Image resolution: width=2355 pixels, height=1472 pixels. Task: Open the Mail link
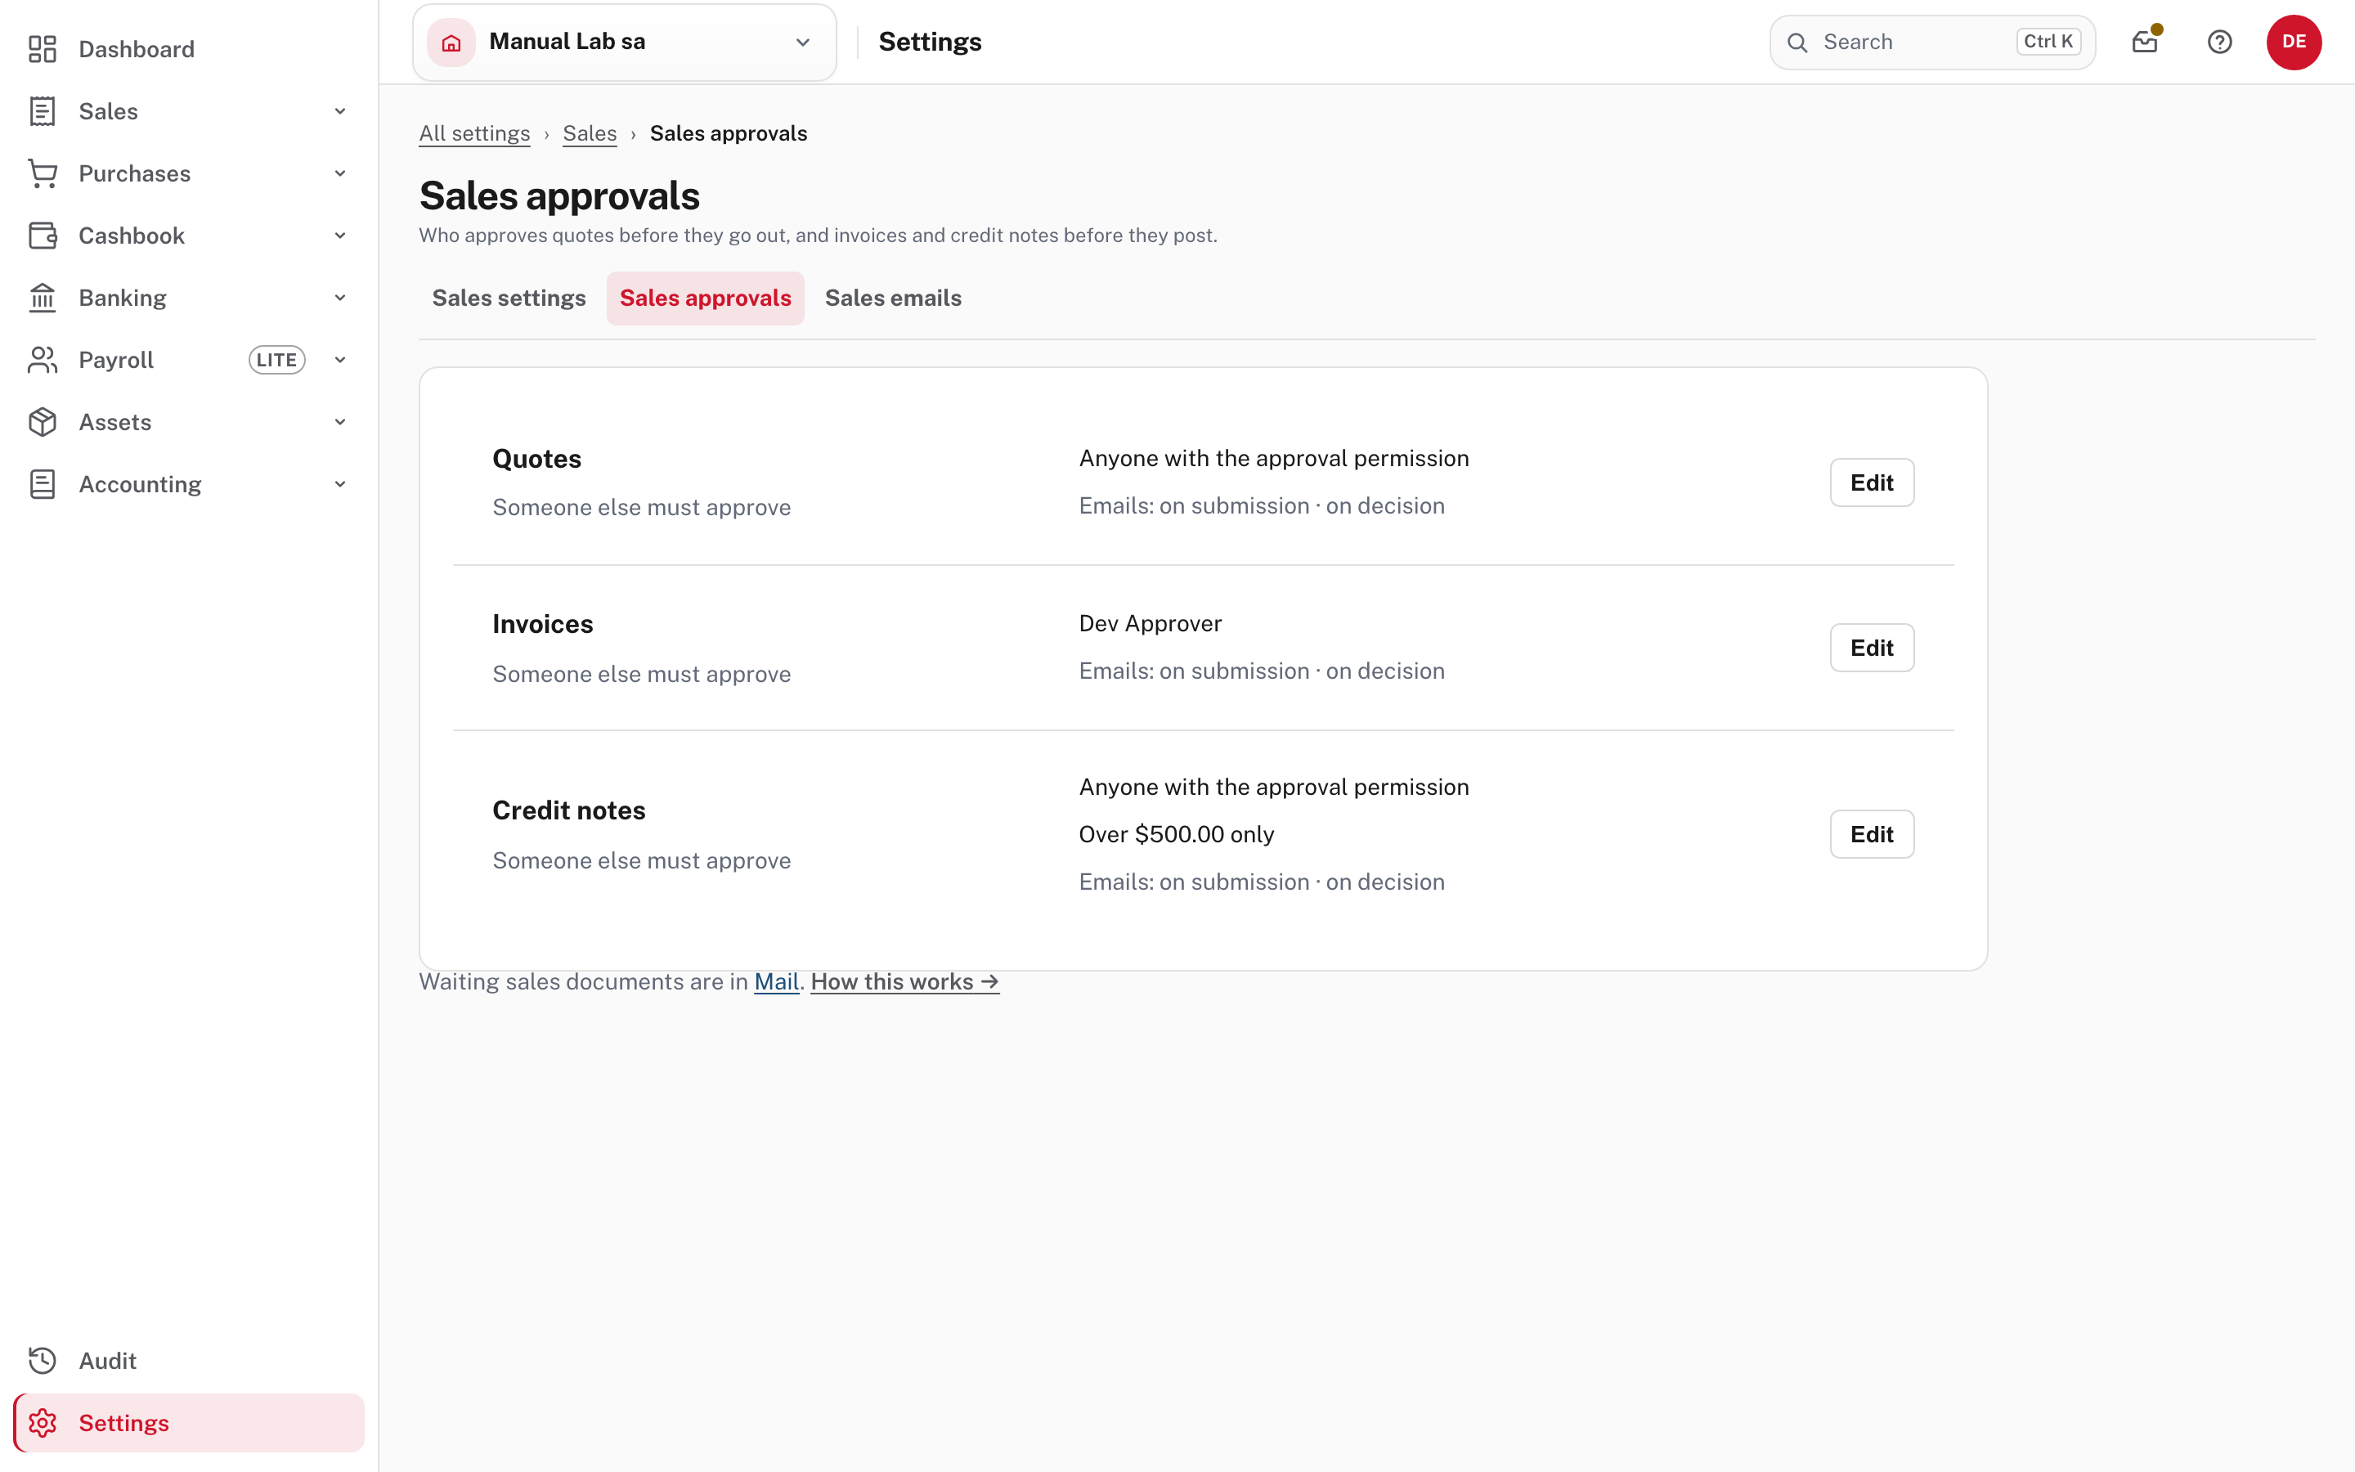point(777,982)
